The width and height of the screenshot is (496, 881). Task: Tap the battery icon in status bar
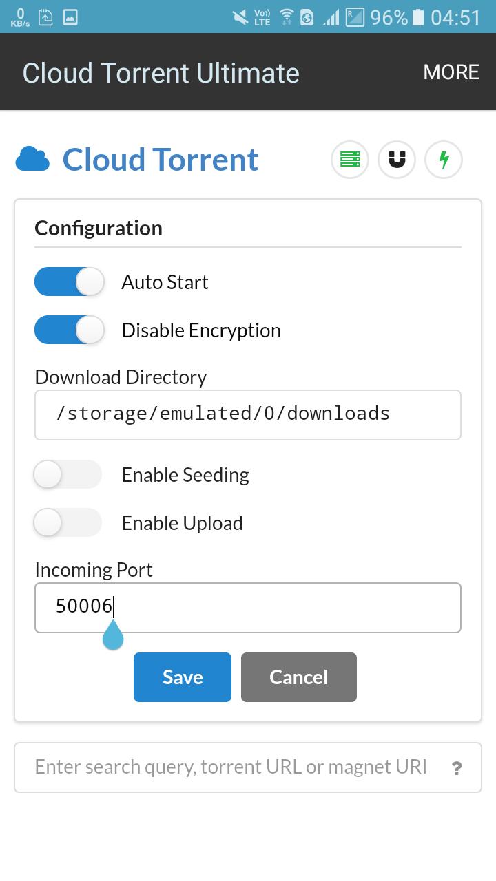(x=417, y=17)
